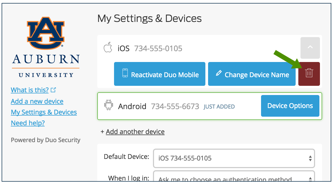The image size is (334, 183).
Task: Open Device Options for the Android device
Action: [290, 106]
